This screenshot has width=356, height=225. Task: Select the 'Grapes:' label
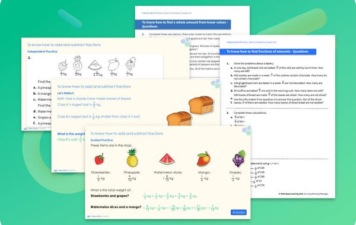(x=235, y=172)
